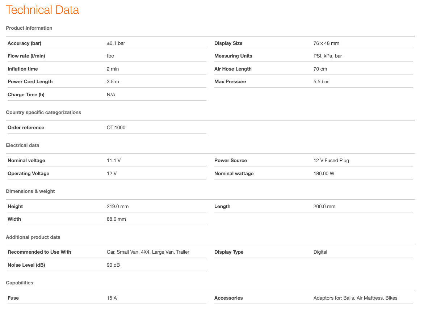The image size is (428, 309).
Task: Select the Nominal voltage 11.1 V value
Action: click(x=114, y=160)
